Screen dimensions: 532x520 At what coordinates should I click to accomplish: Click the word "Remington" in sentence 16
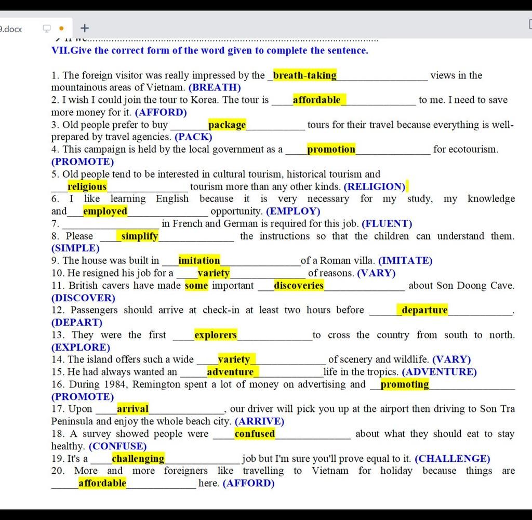pyautogui.click(x=157, y=384)
